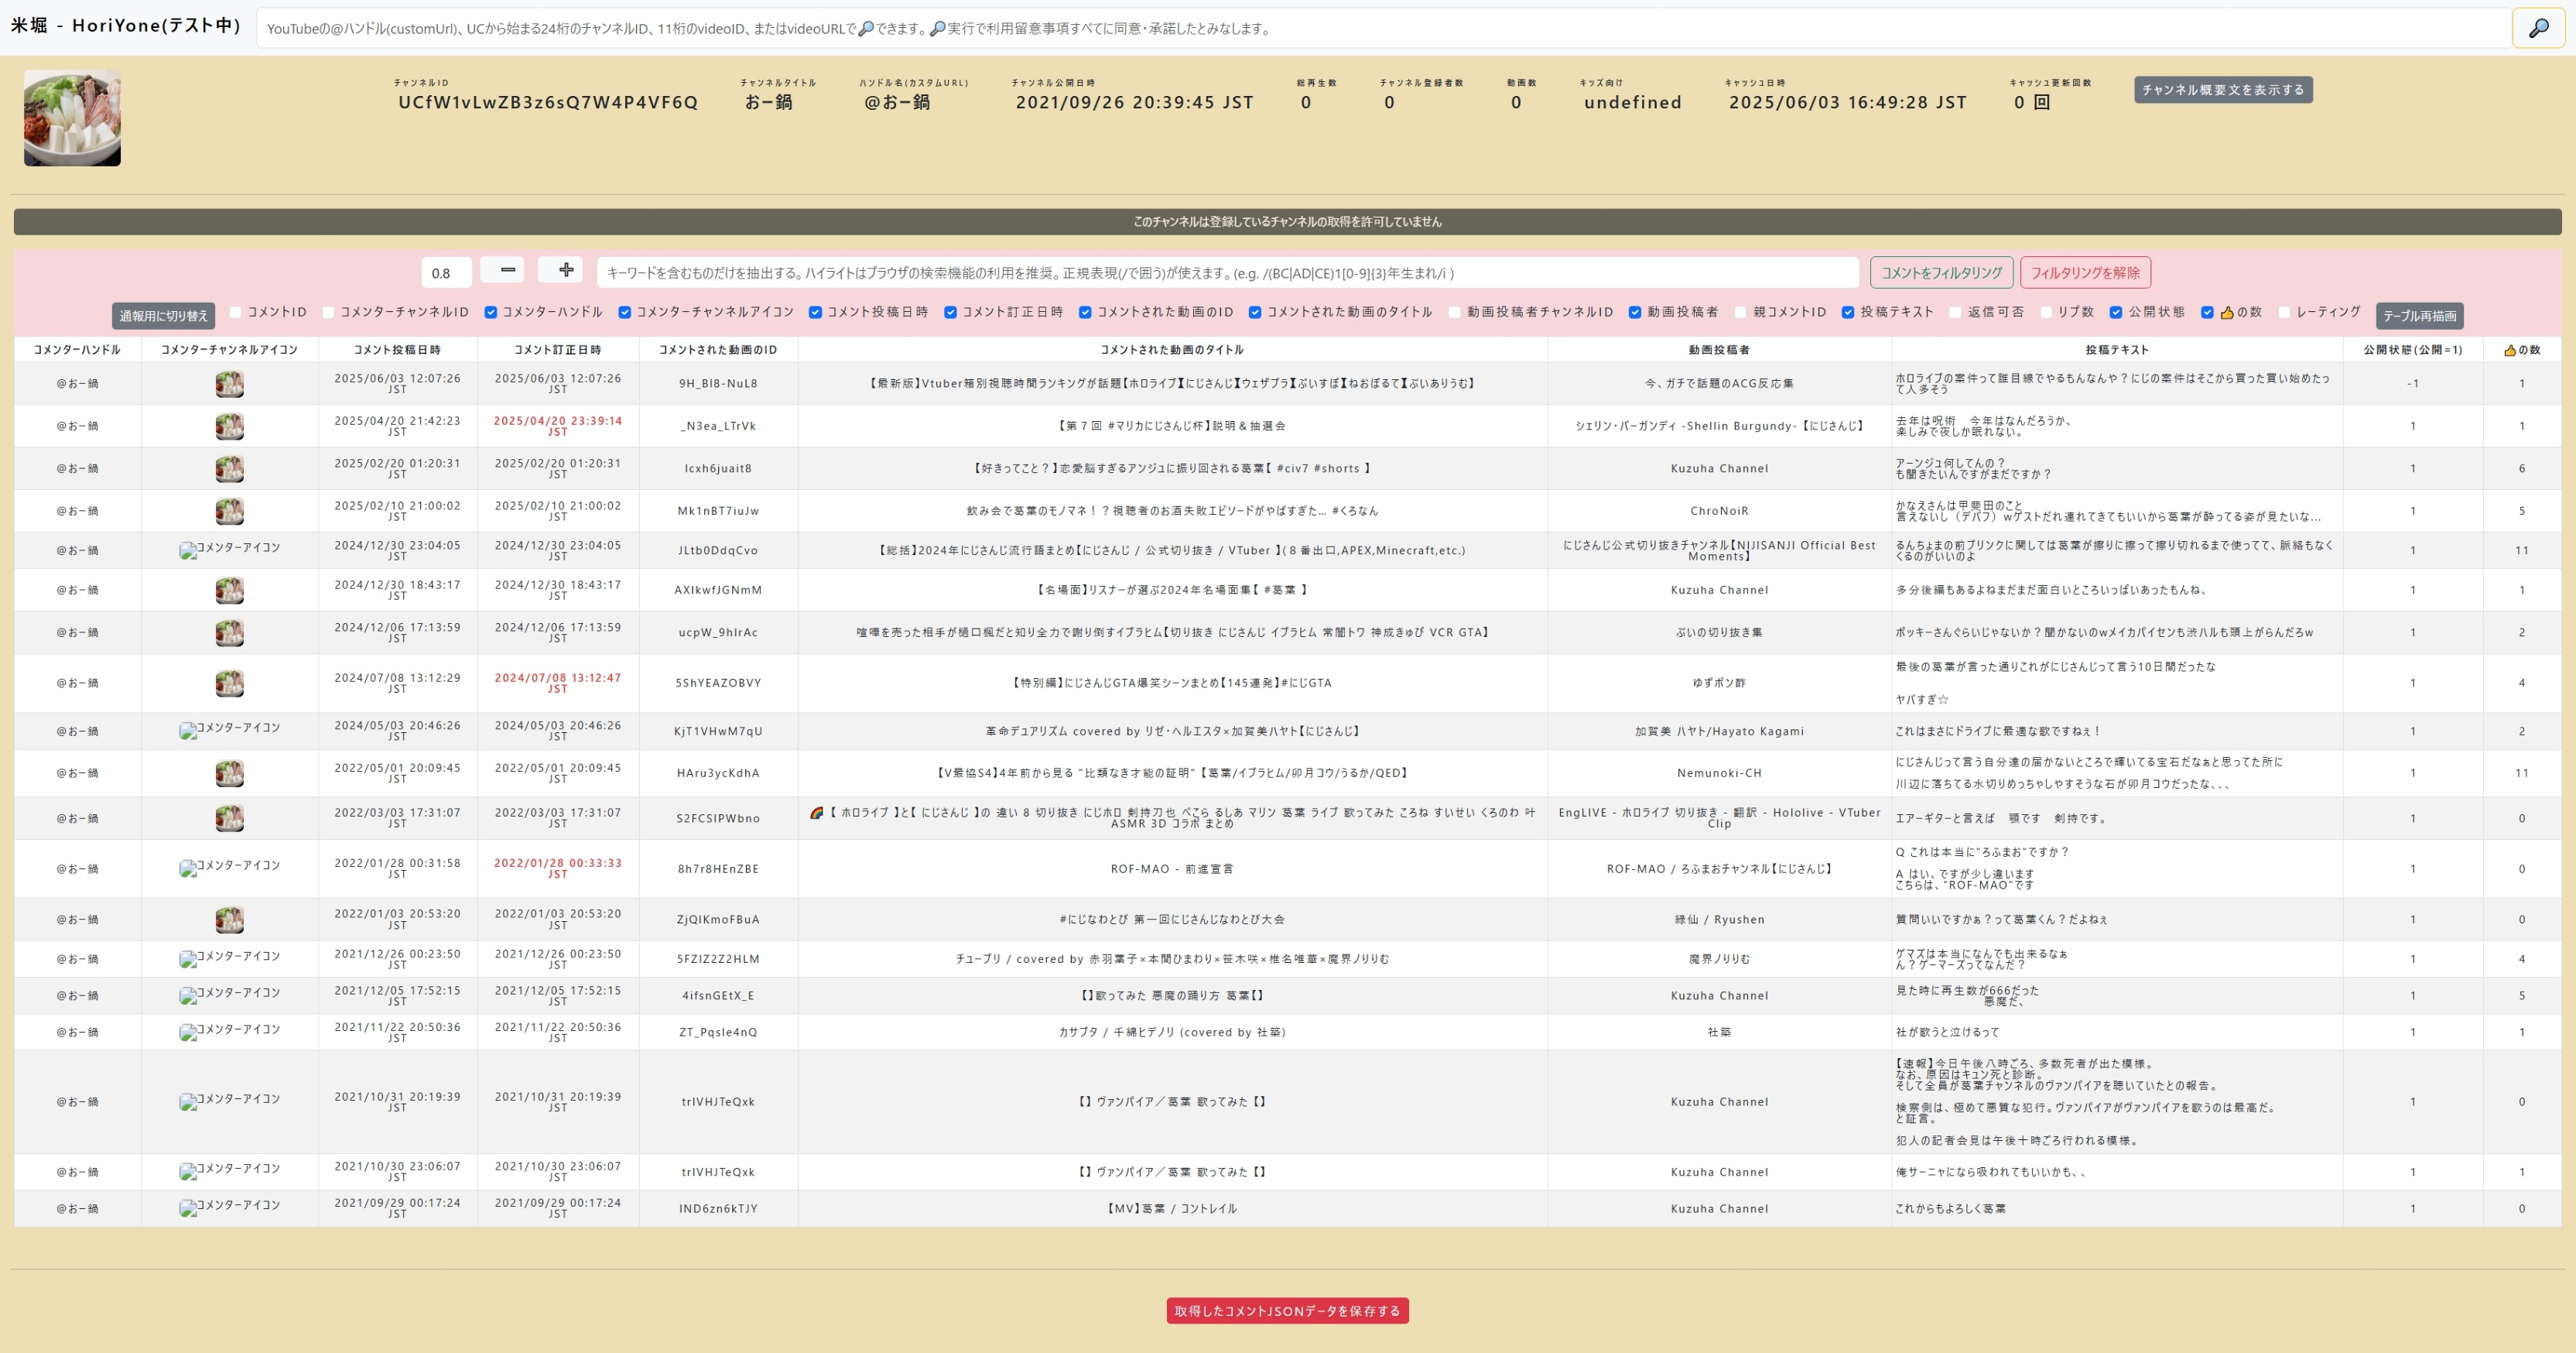Enable the コメントID column checkbox
Screen dimensions: 2576x1353
click(236, 312)
